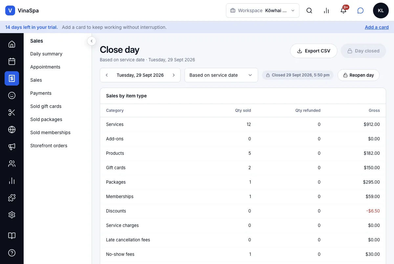Open the globe icon in sidebar
This screenshot has height=264, width=394.
[12, 130]
